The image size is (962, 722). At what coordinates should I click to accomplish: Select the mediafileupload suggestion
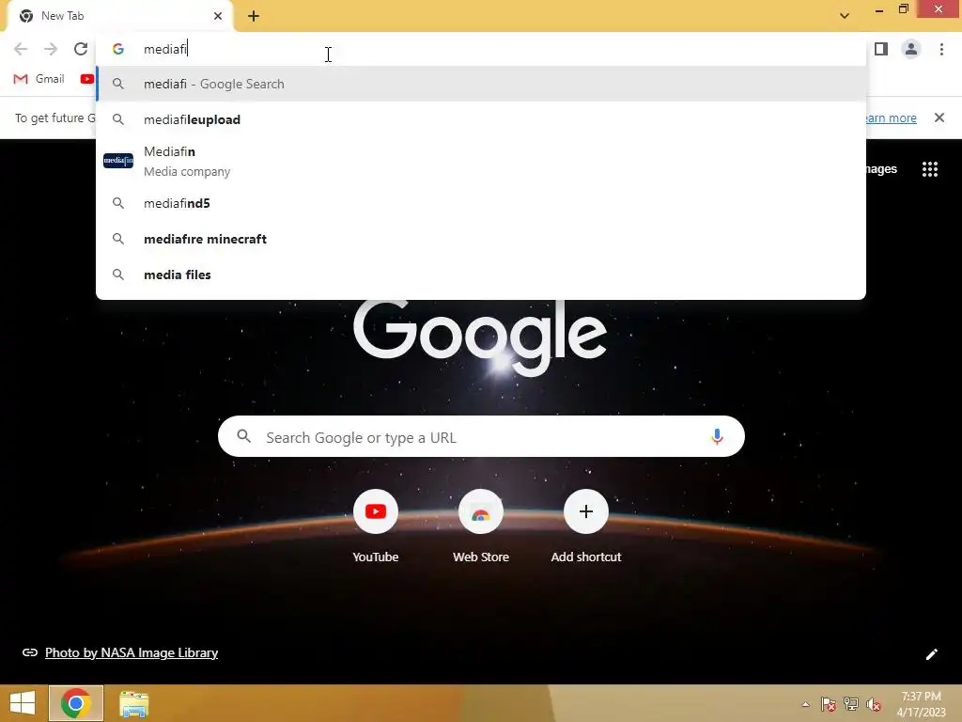pyautogui.click(x=481, y=119)
